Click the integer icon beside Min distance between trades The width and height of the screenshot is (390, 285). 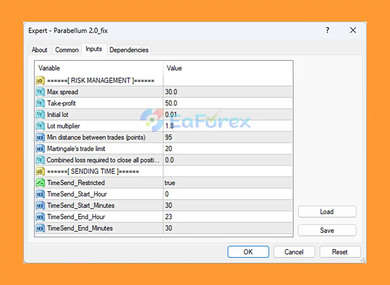pos(40,137)
